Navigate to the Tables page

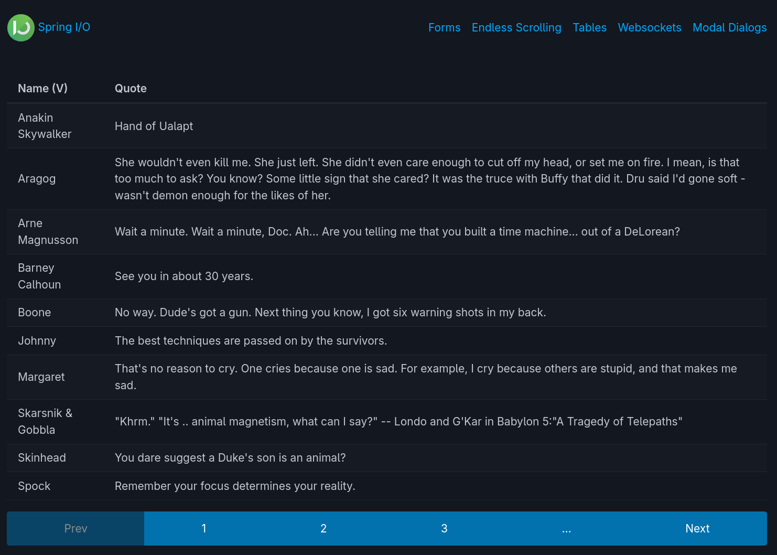pyautogui.click(x=589, y=28)
